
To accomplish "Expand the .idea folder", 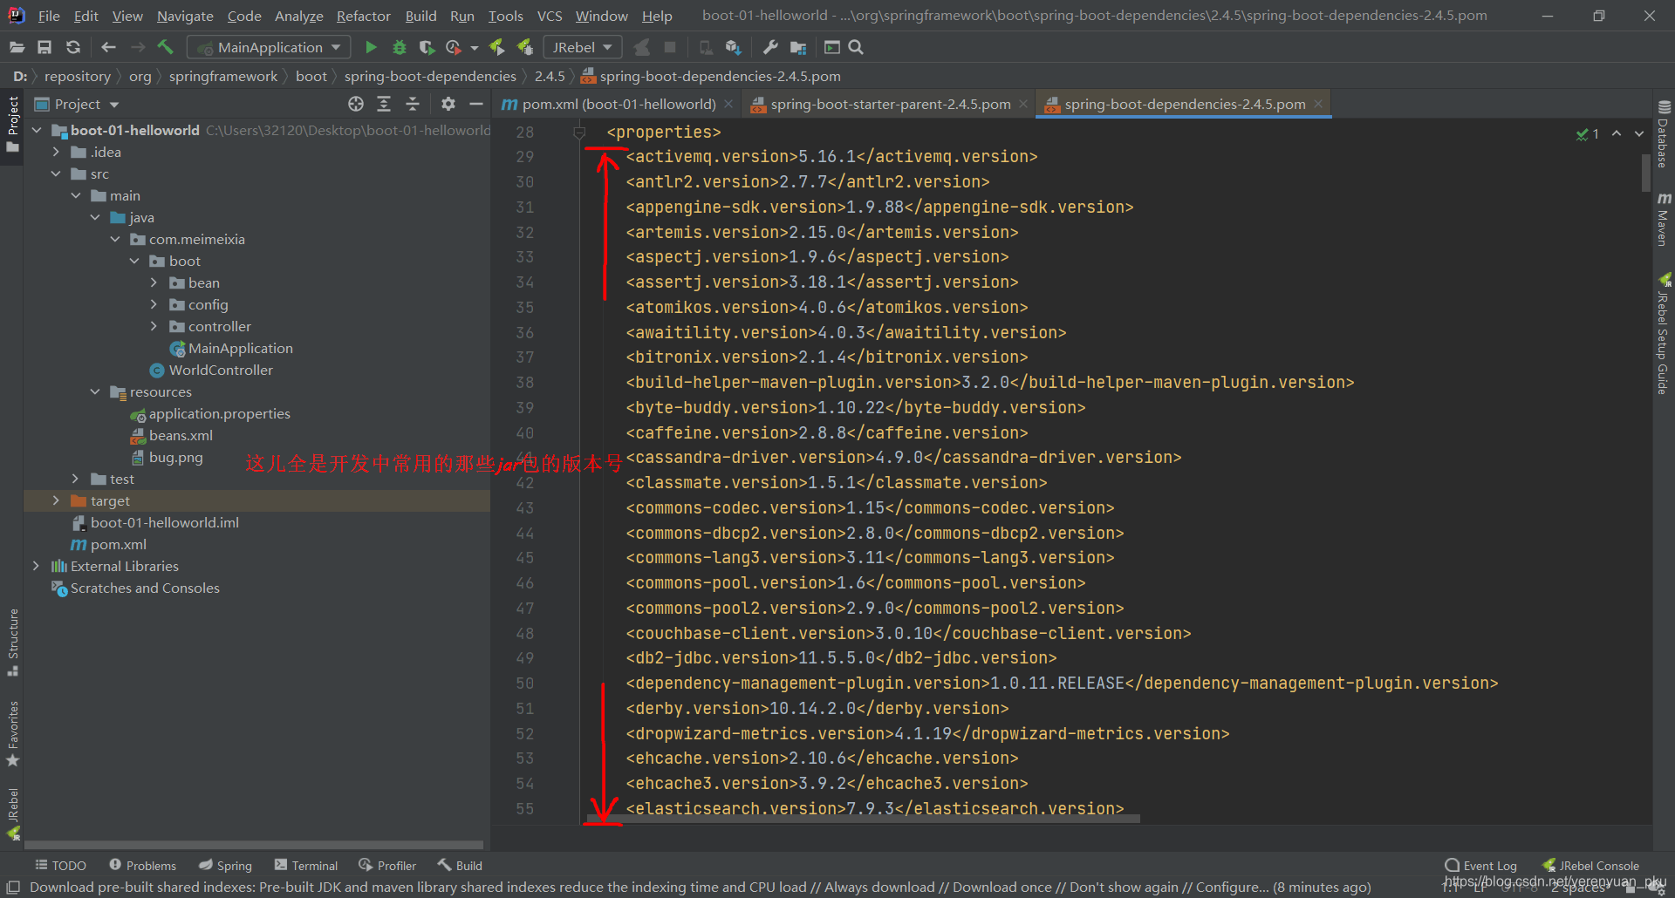I will click(x=56, y=152).
